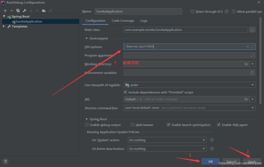Remove configuration with minus icon
The height and width of the screenshot is (167, 264).
[x=11, y=11]
